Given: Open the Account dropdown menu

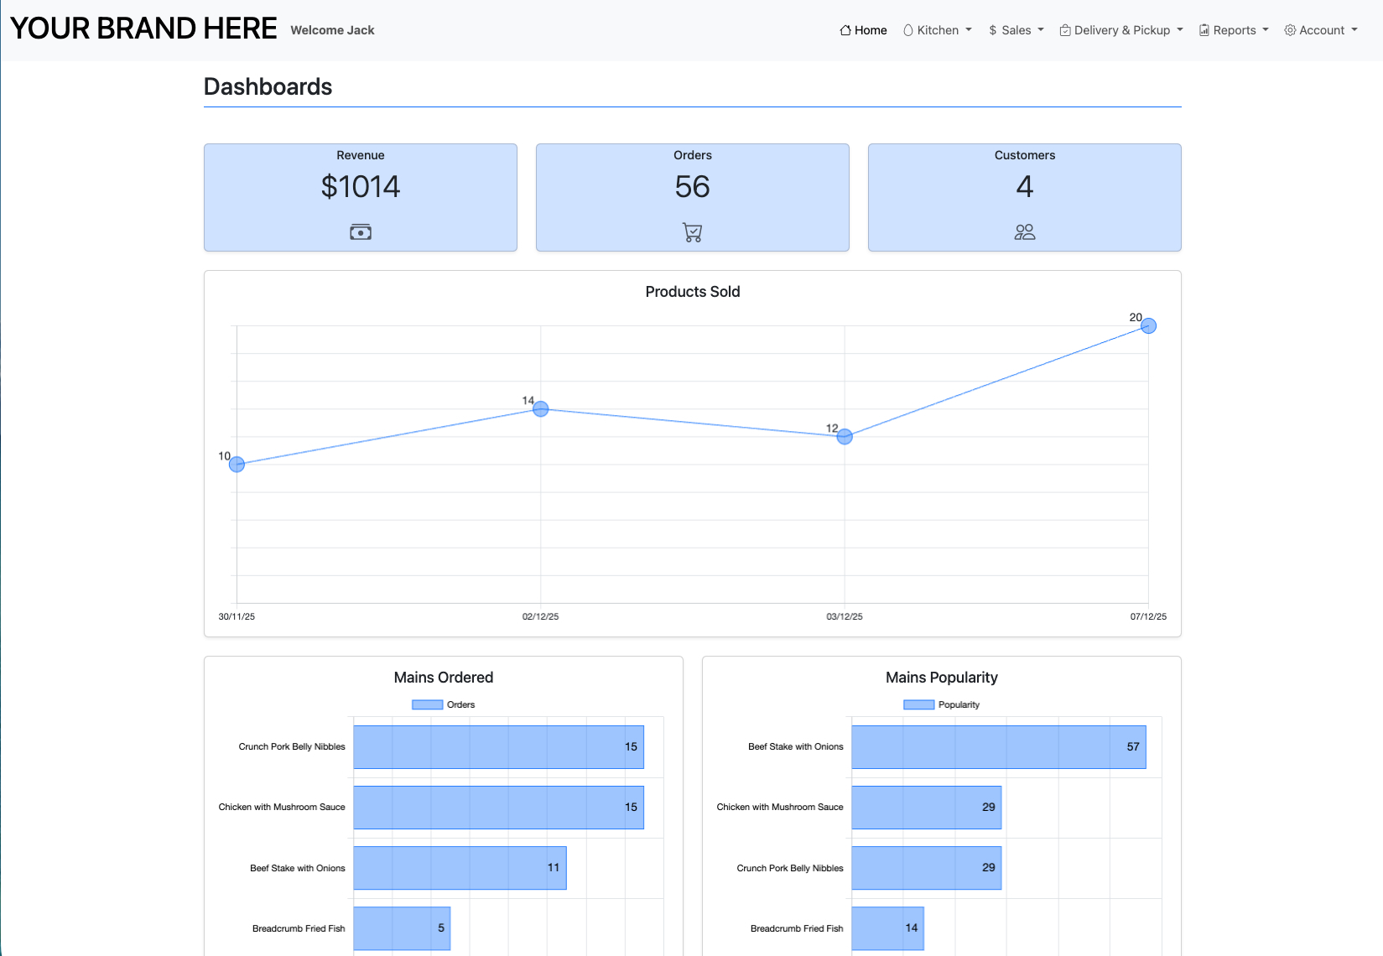Looking at the screenshot, I should tap(1320, 29).
